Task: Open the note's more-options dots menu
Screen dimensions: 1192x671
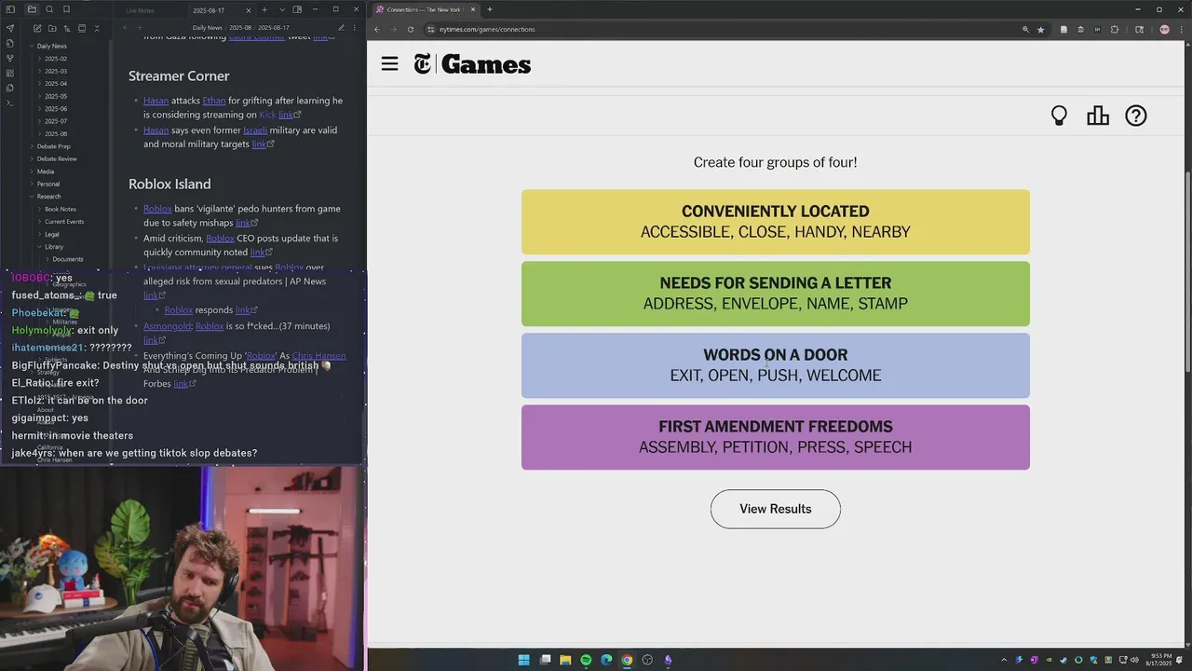Action: click(x=354, y=28)
